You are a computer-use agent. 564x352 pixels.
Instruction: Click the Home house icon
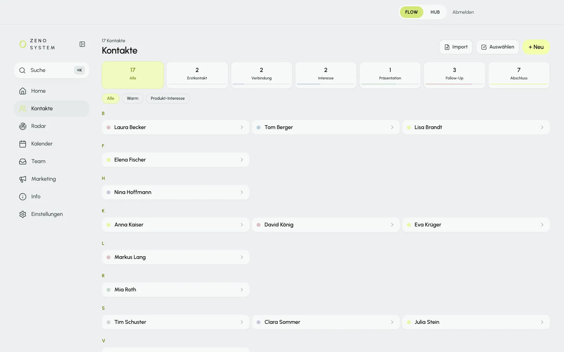click(23, 91)
